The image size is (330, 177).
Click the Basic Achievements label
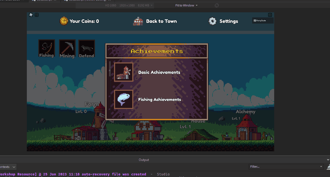pos(159,72)
